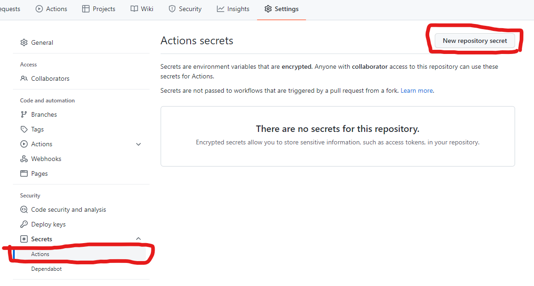Image resolution: width=534 pixels, height=286 pixels.
Task: Switch to the Security tab
Action: (x=185, y=9)
